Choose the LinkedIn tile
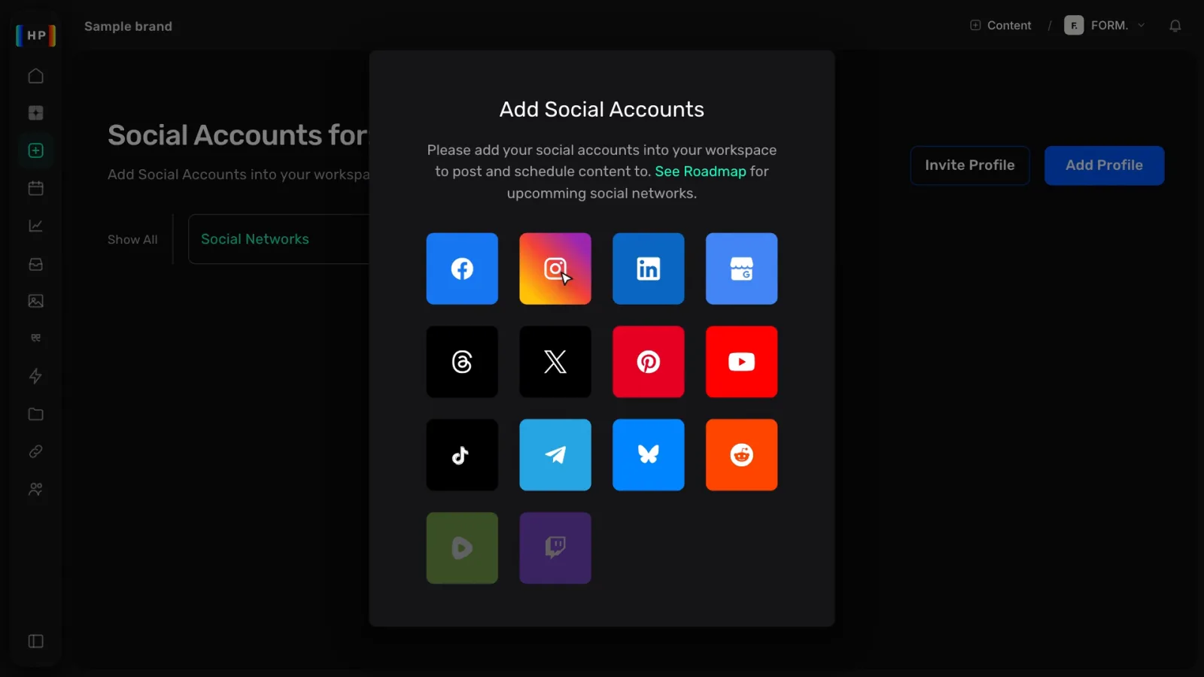The image size is (1204, 677). (649, 269)
